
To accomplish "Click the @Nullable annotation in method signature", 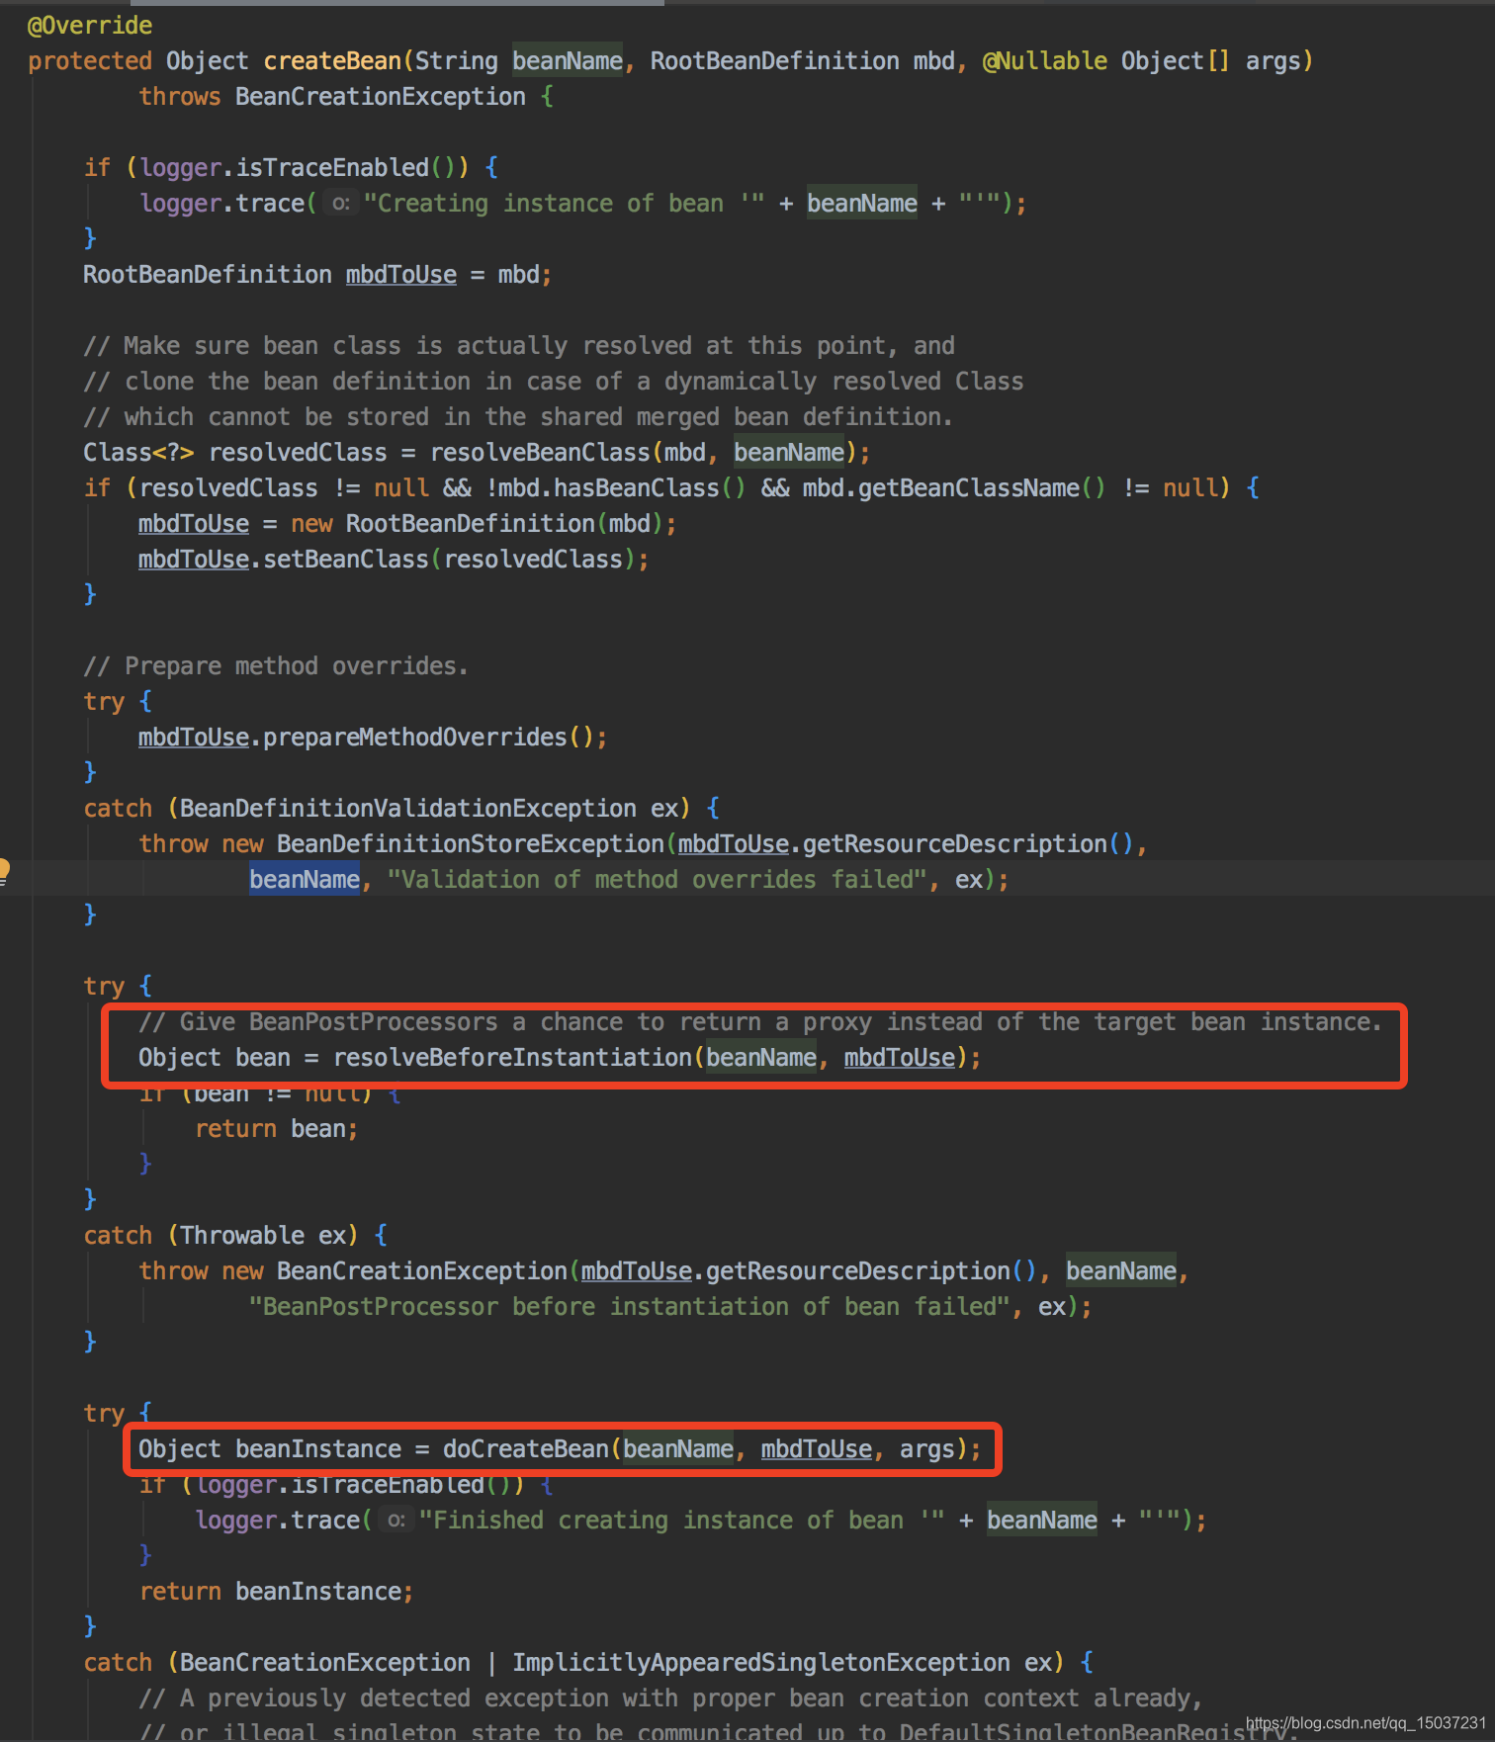I will pos(1044,61).
